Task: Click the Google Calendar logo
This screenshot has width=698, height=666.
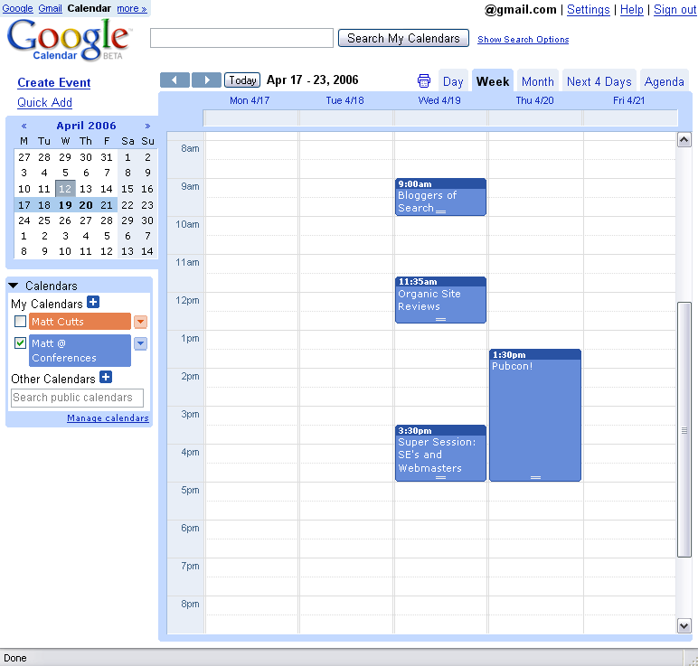Action: (69, 40)
